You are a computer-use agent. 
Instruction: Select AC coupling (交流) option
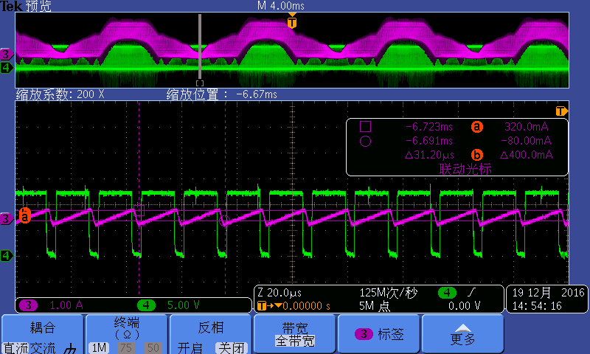click(x=42, y=348)
